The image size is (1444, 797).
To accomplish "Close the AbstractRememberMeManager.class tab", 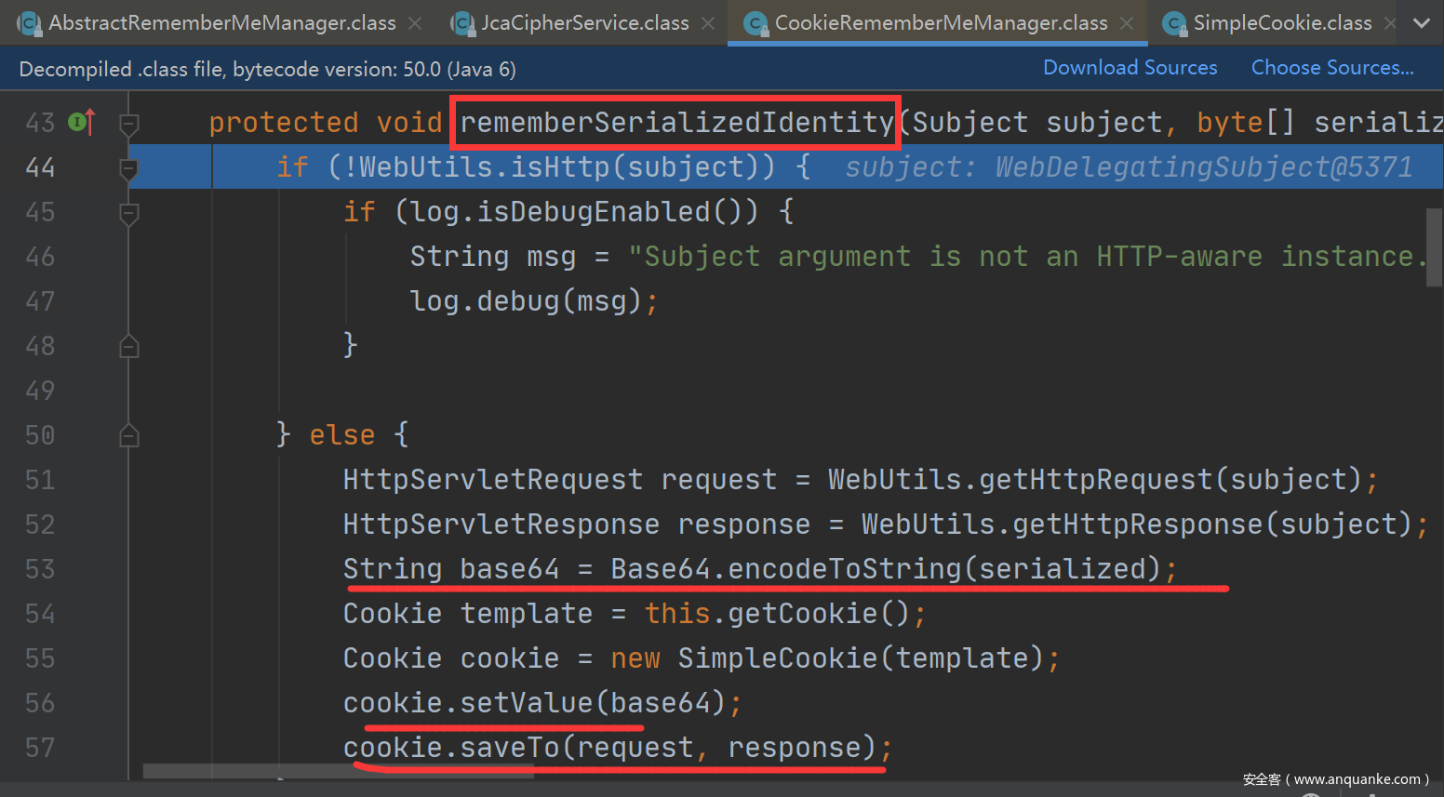I will 415,23.
